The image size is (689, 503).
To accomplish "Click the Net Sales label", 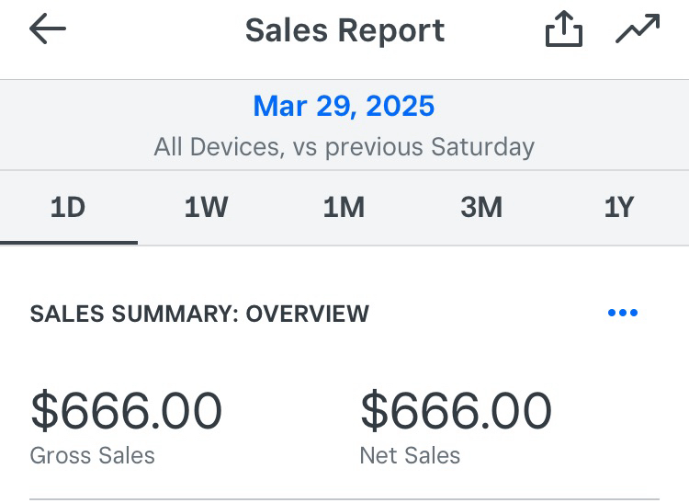I will (x=410, y=455).
